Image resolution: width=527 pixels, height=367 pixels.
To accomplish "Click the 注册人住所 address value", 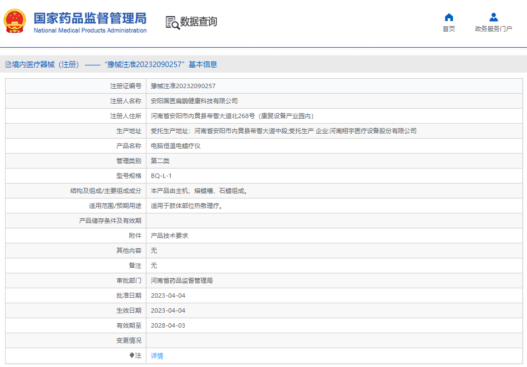I will 232,116.
